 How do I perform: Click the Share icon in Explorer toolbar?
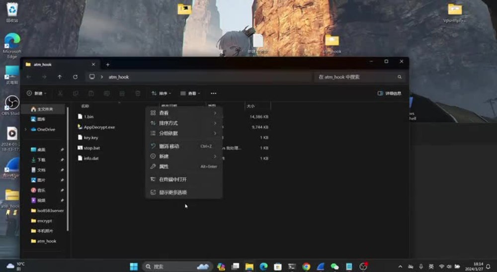coord(122,93)
